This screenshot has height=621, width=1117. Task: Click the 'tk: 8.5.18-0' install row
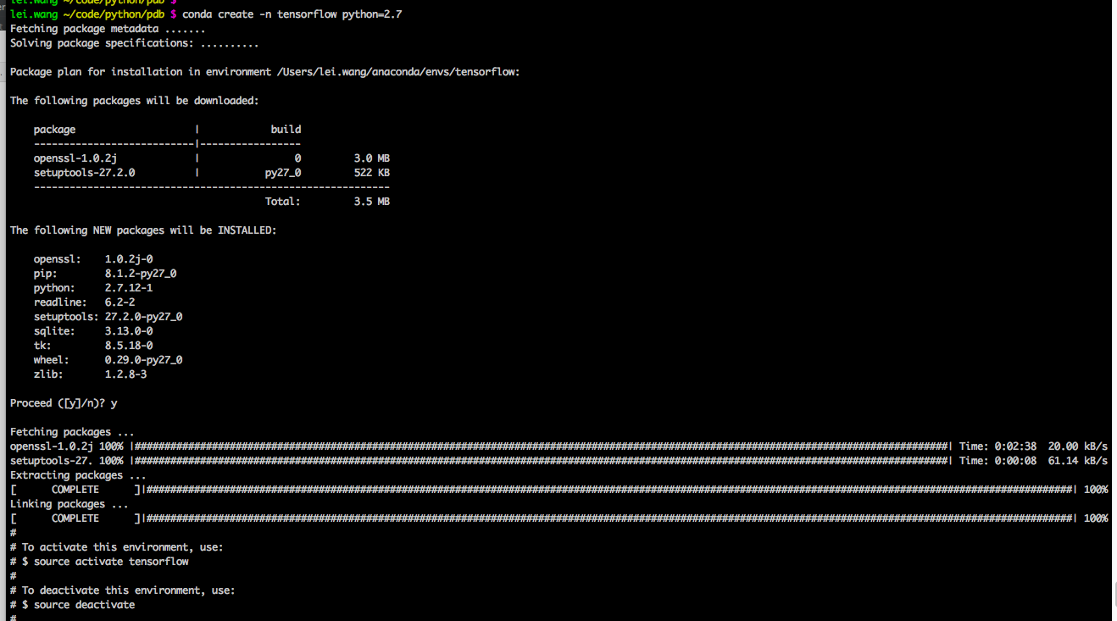click(93, 346)
